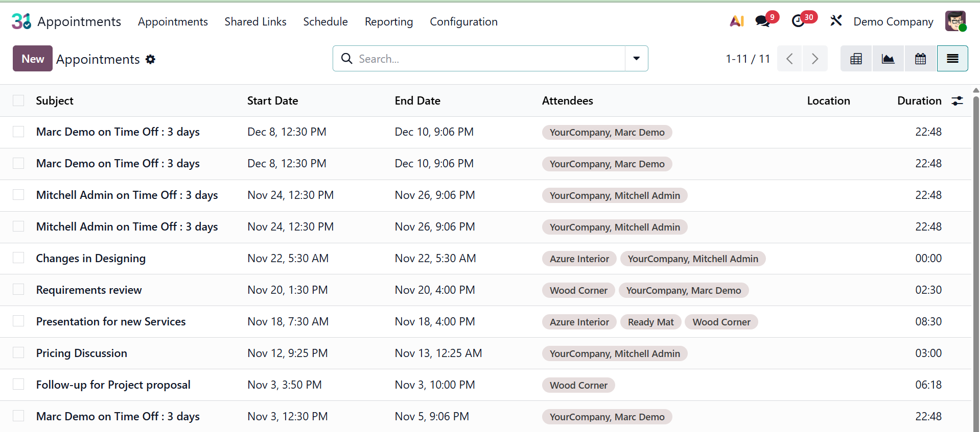
Task: Open the Reporting menu
Action: click(x=388, y=21)
